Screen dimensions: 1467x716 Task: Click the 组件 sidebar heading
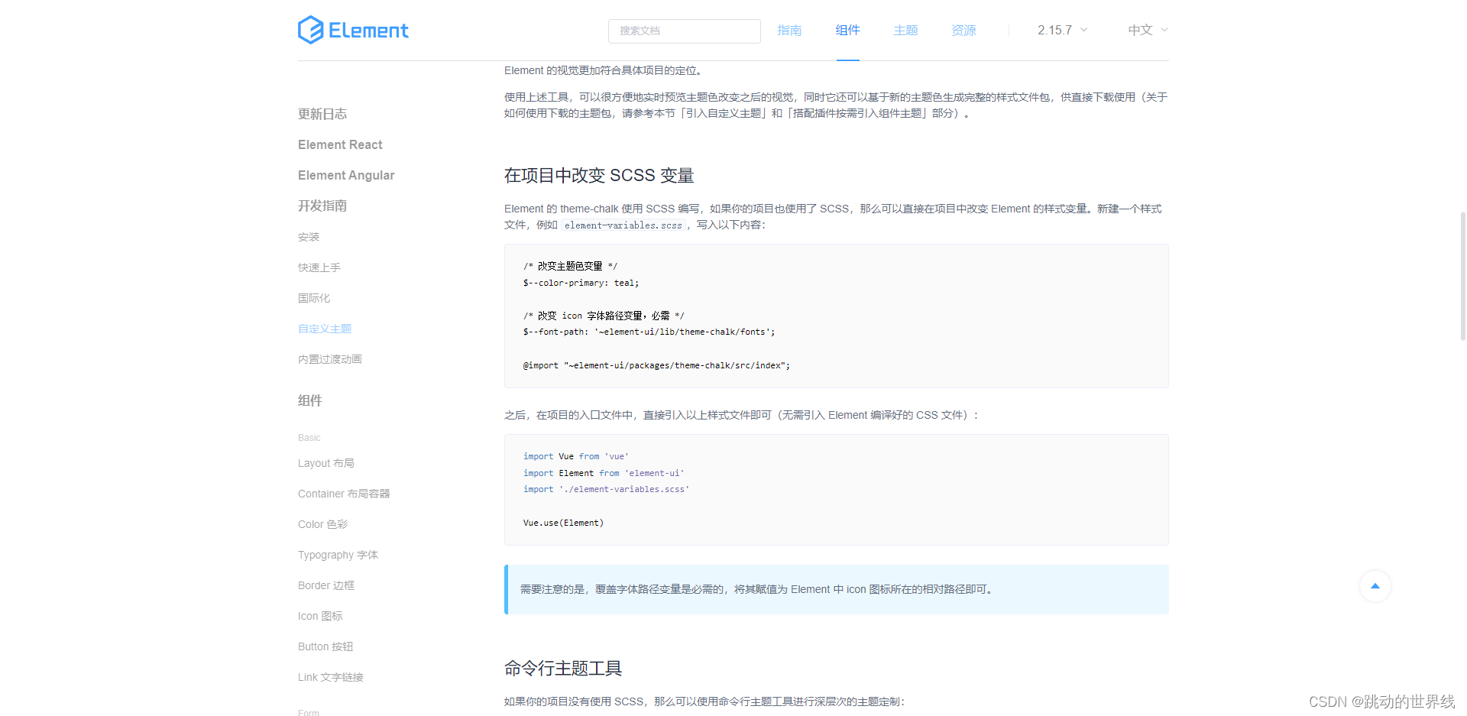(x=310, y=400)
